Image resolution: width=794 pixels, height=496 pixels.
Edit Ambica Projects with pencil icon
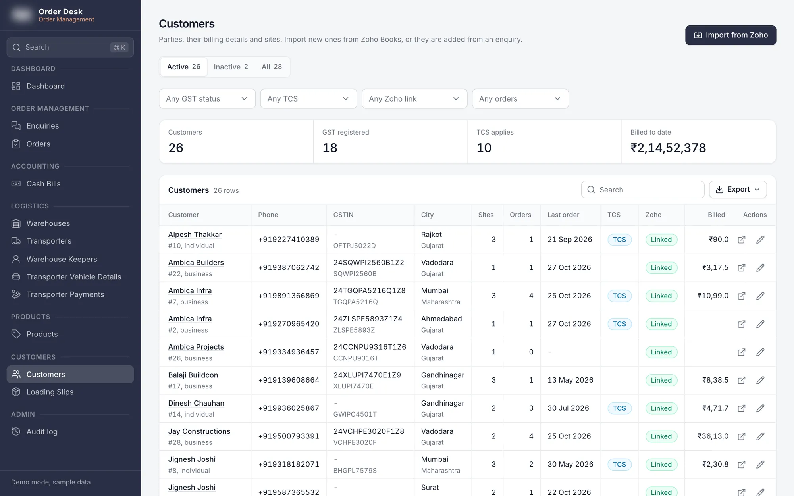(760, 352)
